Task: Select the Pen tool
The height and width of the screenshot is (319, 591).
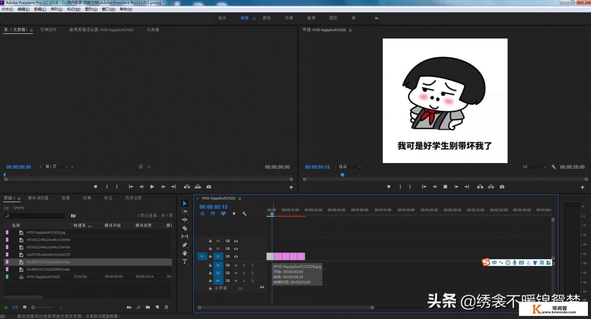Action: click(x=185, y=245)
